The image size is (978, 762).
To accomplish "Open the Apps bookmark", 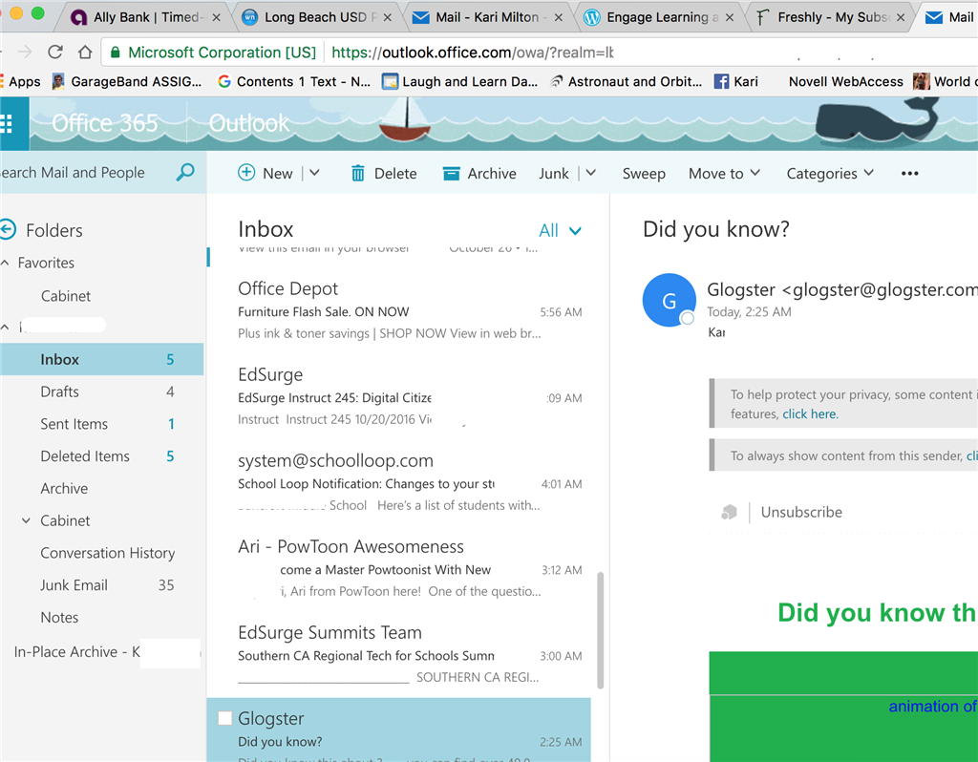I will [21, 82].
